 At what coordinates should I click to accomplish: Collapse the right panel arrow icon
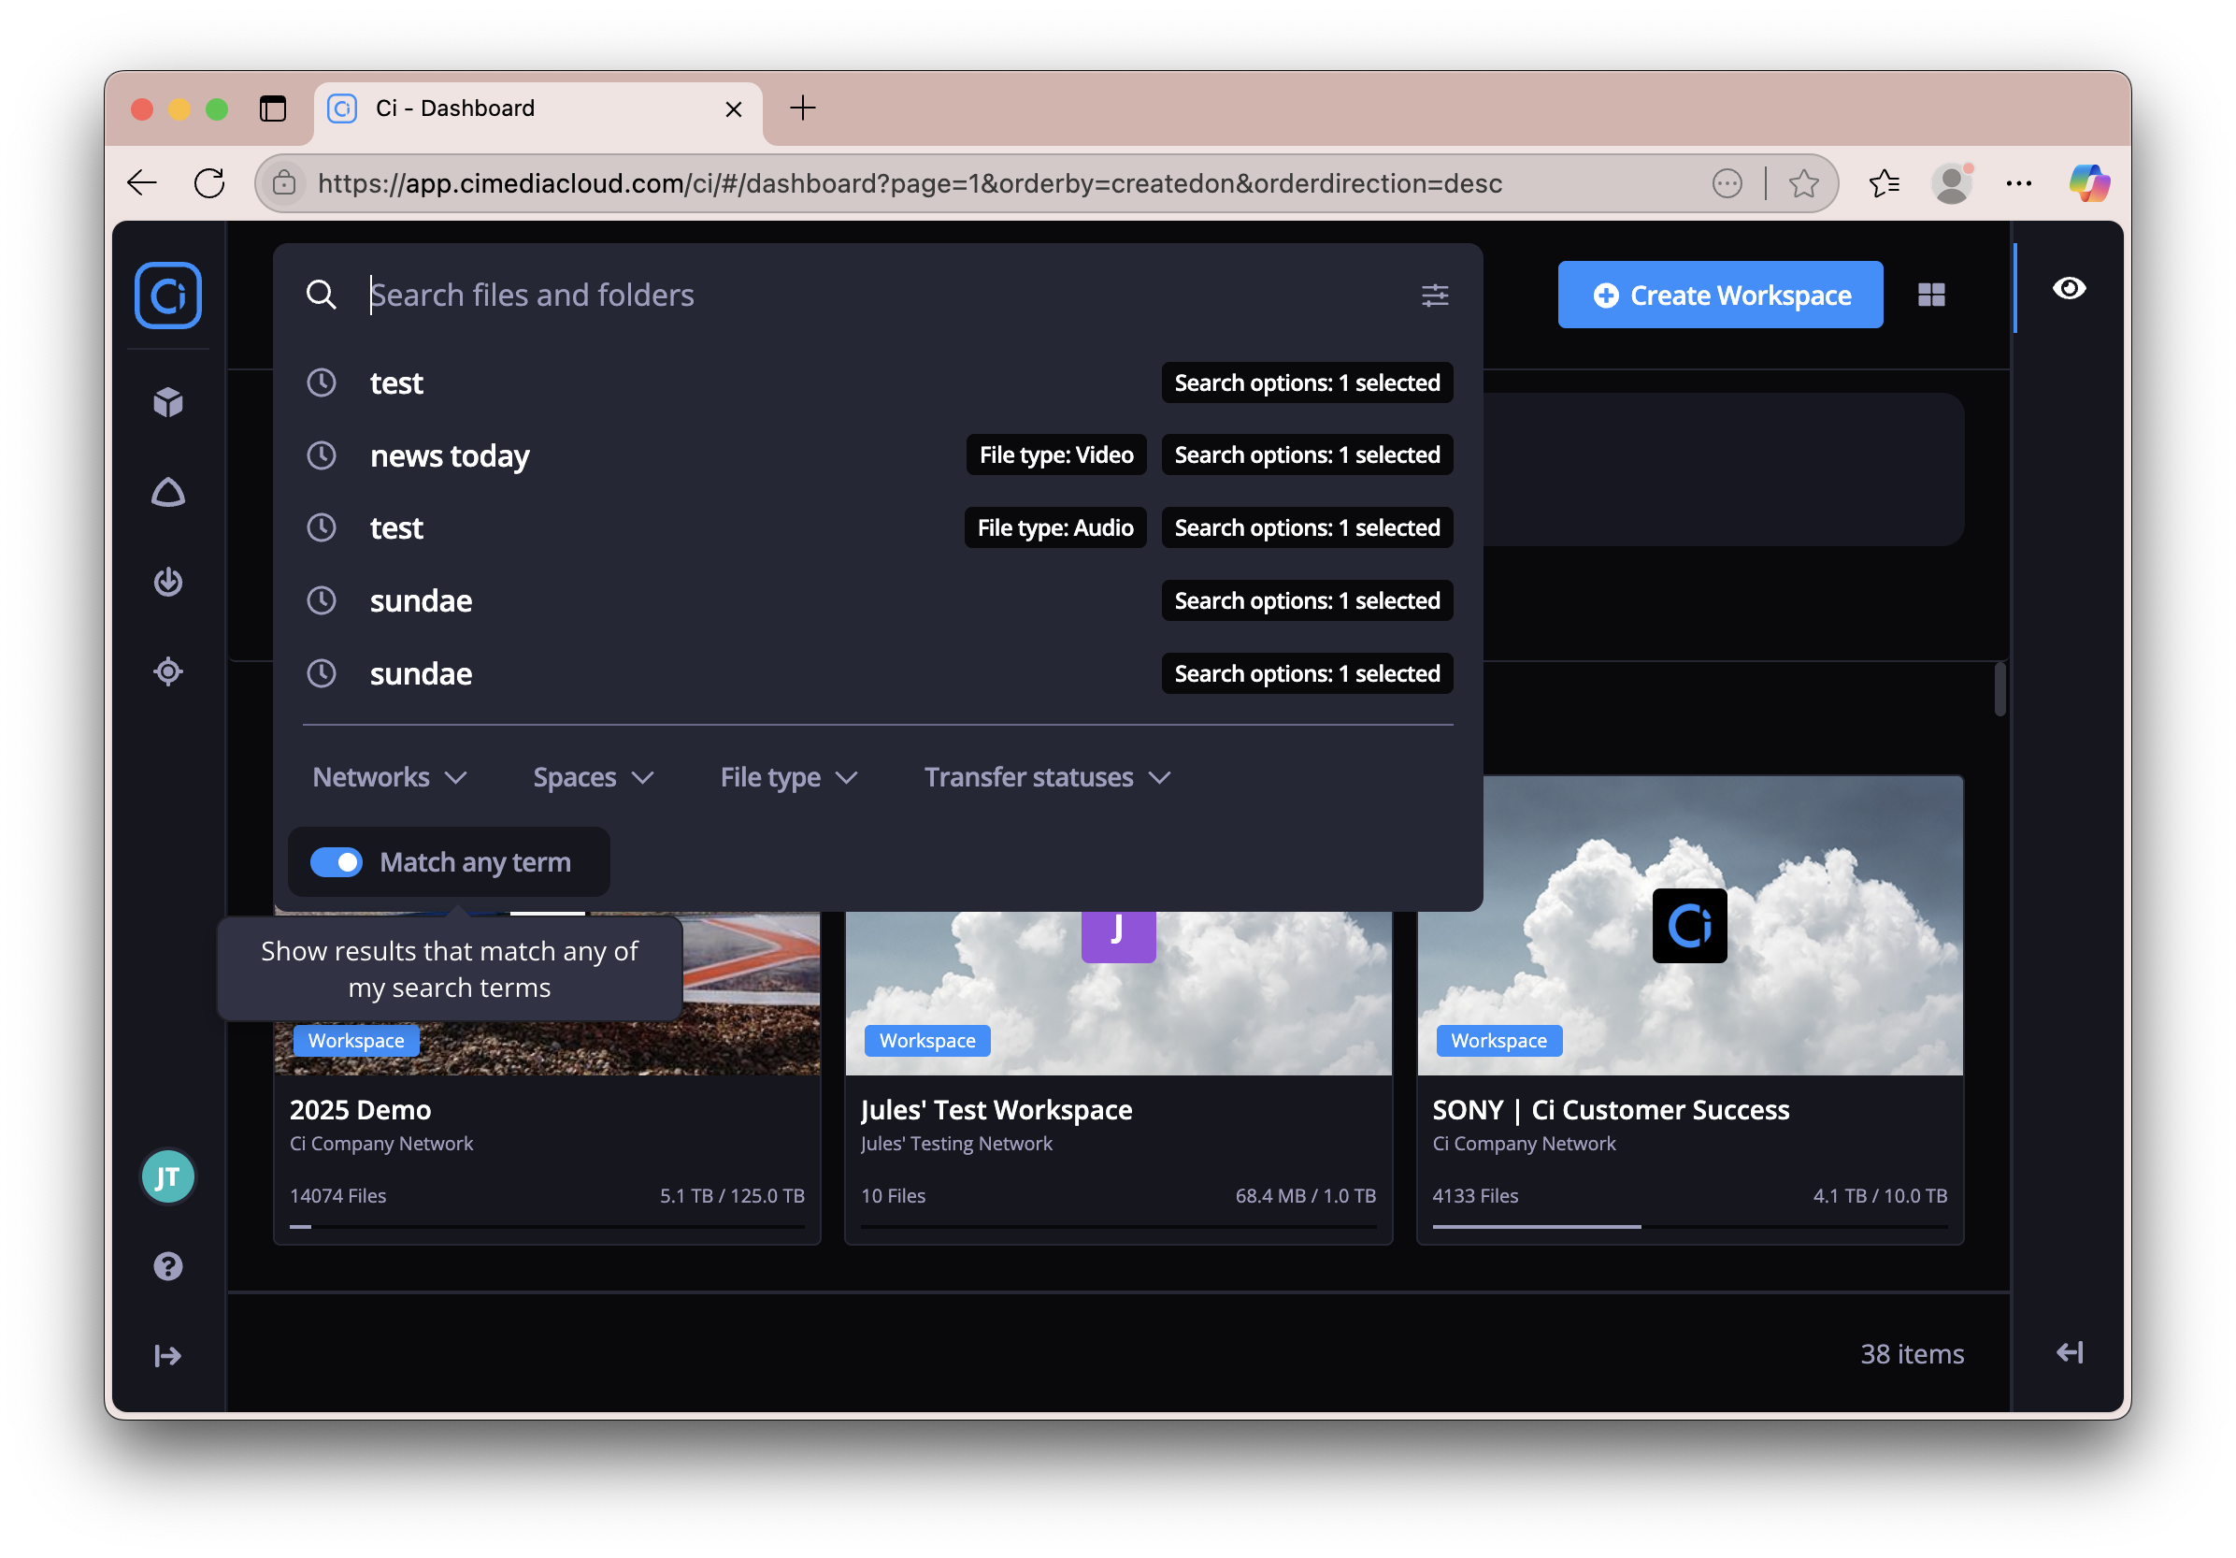point(2070,1352)
